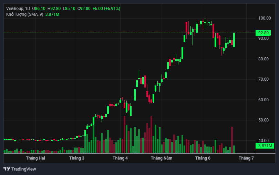
Task: Click the H92.80 high price value
Action: click(x=54, y=9)
